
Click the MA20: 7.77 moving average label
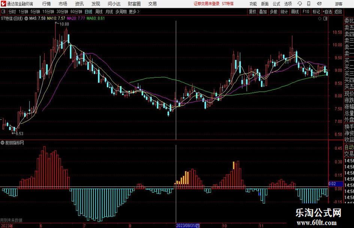[x=76, y=18]
